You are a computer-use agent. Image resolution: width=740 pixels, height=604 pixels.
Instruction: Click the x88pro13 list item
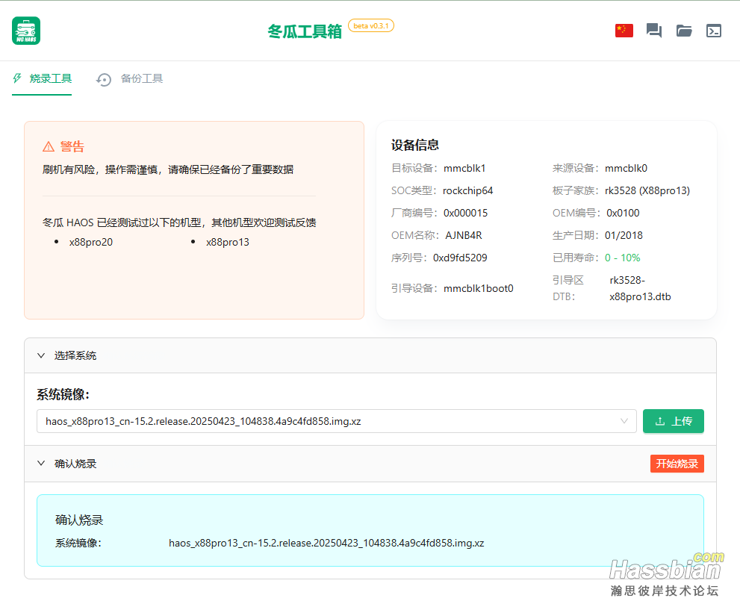(x=228, y=242)
